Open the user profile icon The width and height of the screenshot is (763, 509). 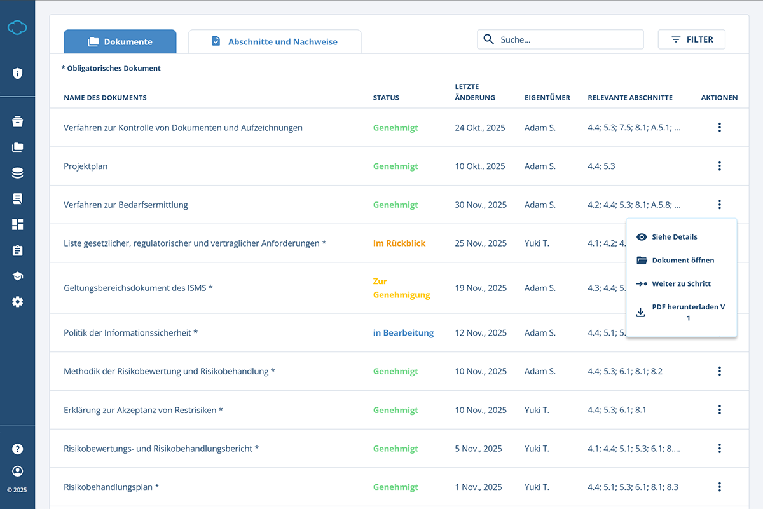(x=17, y=471)
